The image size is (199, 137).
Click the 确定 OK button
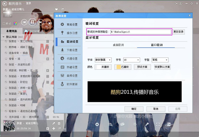click(134, 109)
